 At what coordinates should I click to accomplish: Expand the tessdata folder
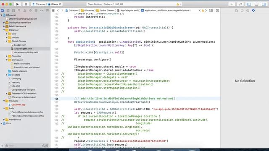7,75
